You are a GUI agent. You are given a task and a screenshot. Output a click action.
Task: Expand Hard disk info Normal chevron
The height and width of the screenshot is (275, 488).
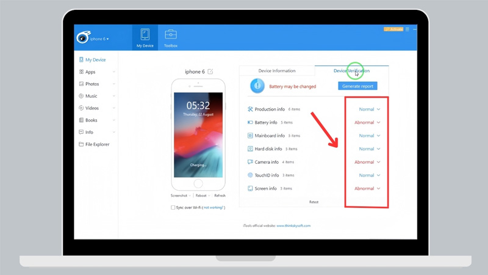378,148
